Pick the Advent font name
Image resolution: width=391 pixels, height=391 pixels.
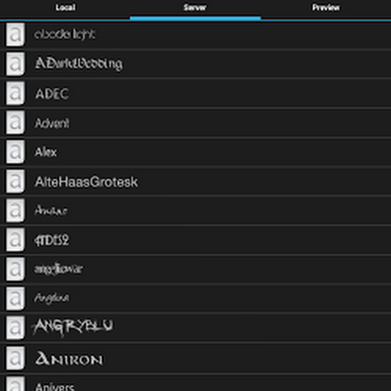pyautogui.click(x=52, y=123)
